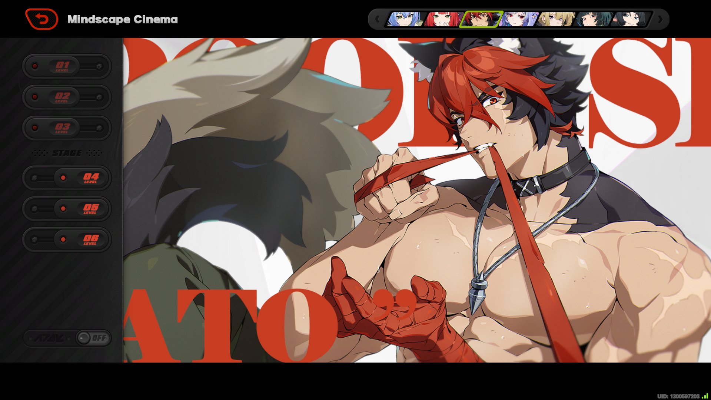Show next characters with the right arrow

pyautogui.click(x=660, y=19)
